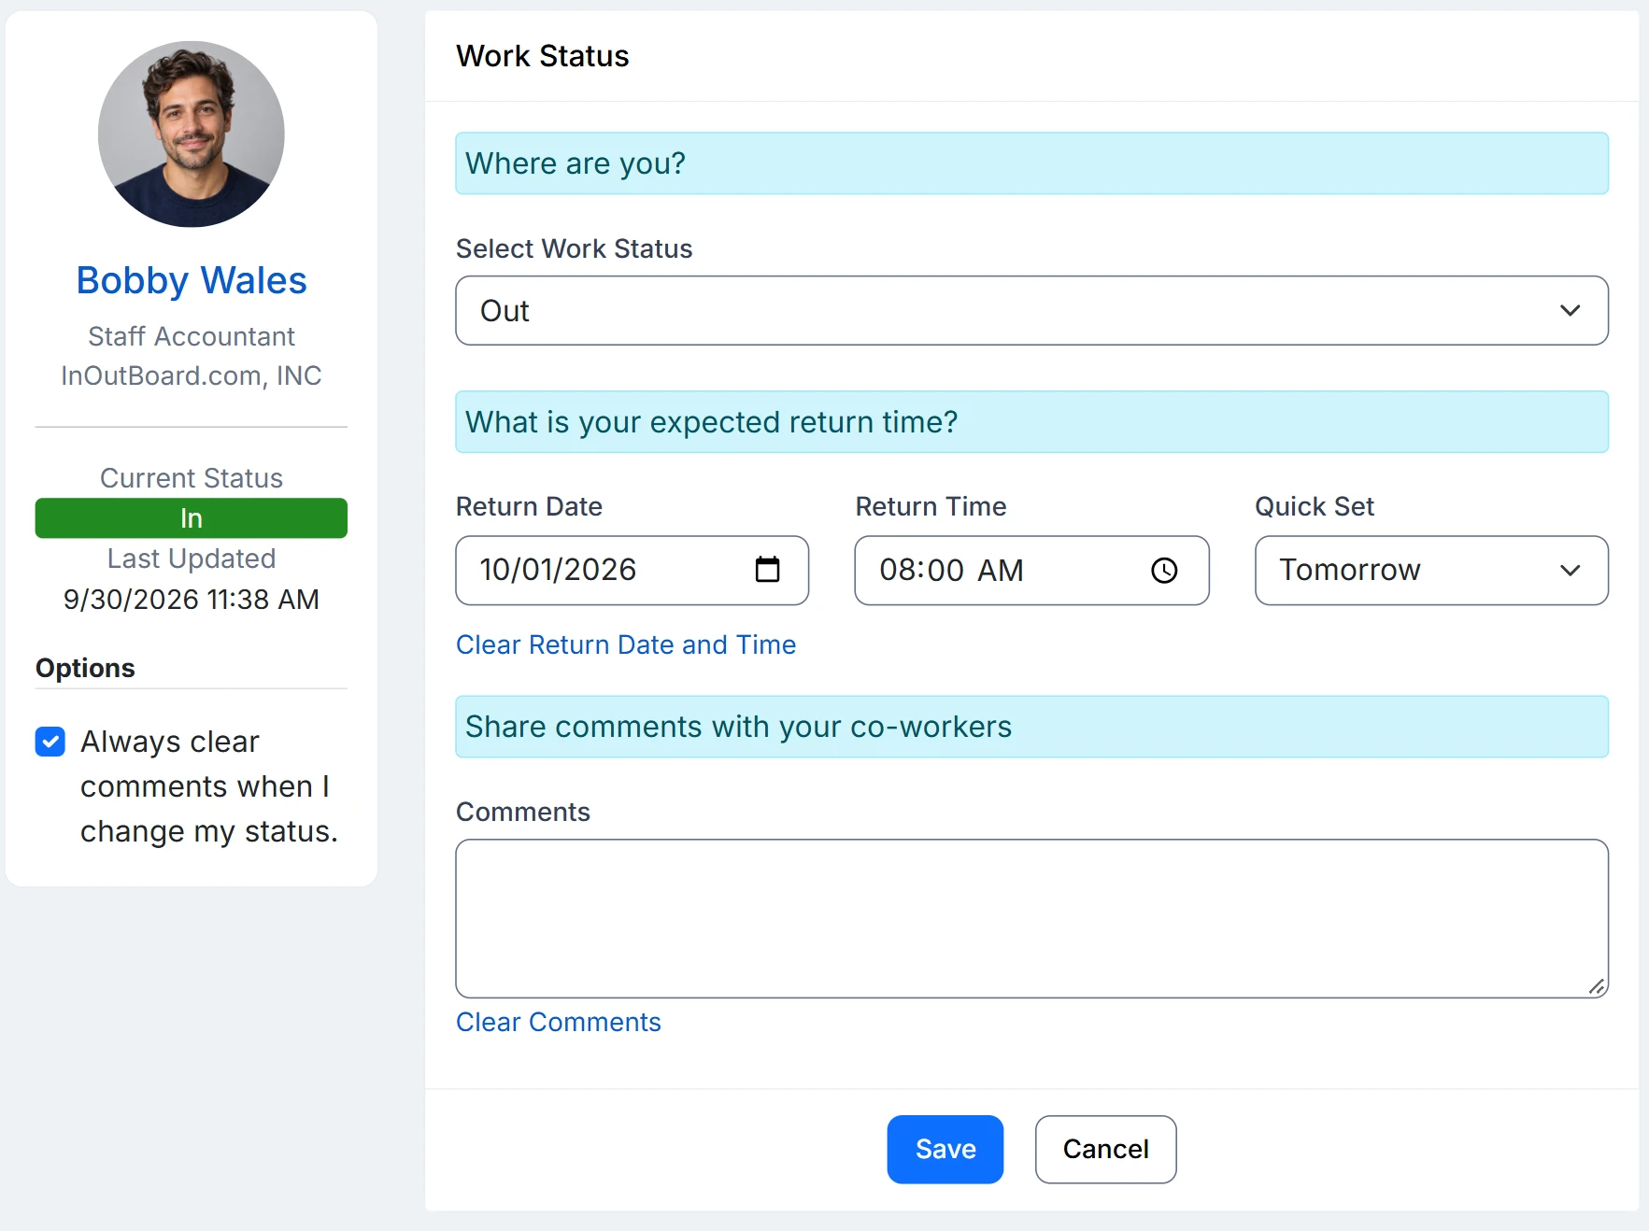Image resolution: width=1649 pixels, height=1231 pixels.
Task: Click the Quick Set label
Action: (1315, 506)
